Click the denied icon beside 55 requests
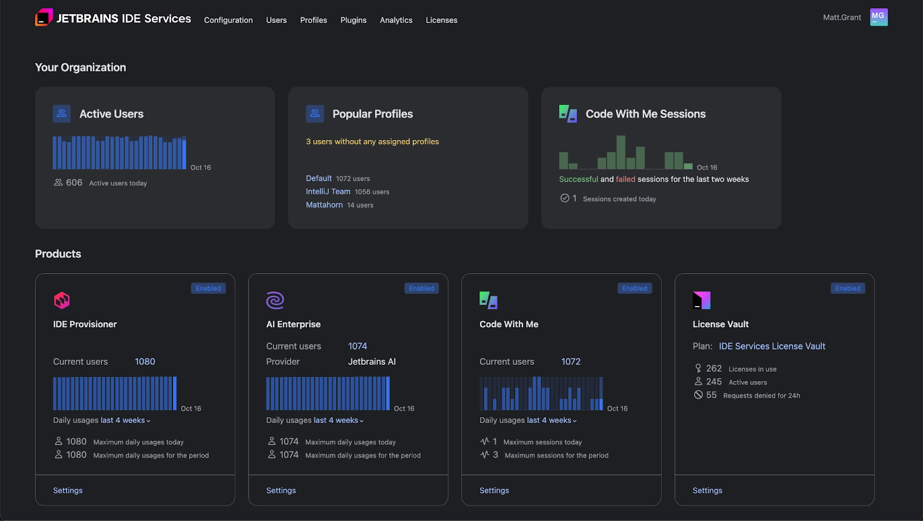The image size is (923, 521). [x=698, y=395]
